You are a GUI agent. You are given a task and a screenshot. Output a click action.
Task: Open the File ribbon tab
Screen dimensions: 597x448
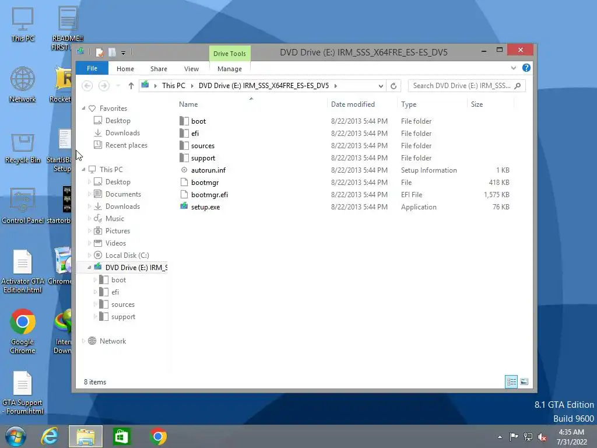coord(92,68)
